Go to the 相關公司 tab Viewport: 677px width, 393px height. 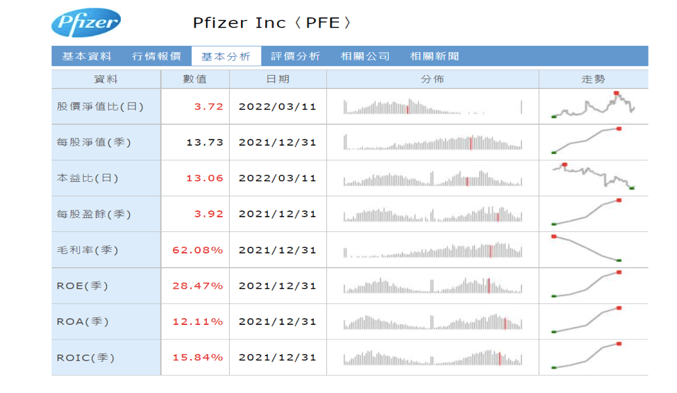(x=365, y=56)
